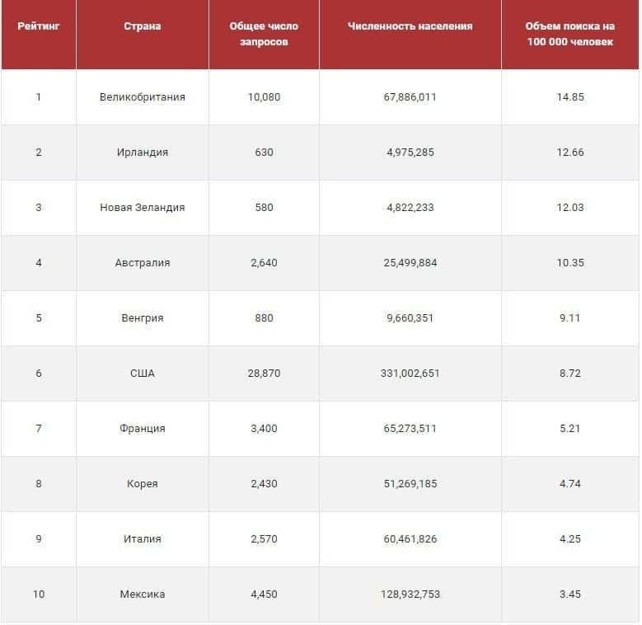Screen dimensions: 642x625
Task: Click the 28,870 total queries value
Action: (264, 374)
